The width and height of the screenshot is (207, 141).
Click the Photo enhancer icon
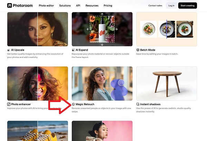[9, 104]
